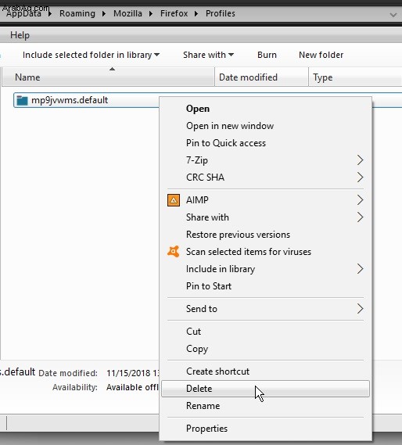Open the address bar history dropdown chevron
The height and width of the screenshot is (445, 402).
coord(393,15)
